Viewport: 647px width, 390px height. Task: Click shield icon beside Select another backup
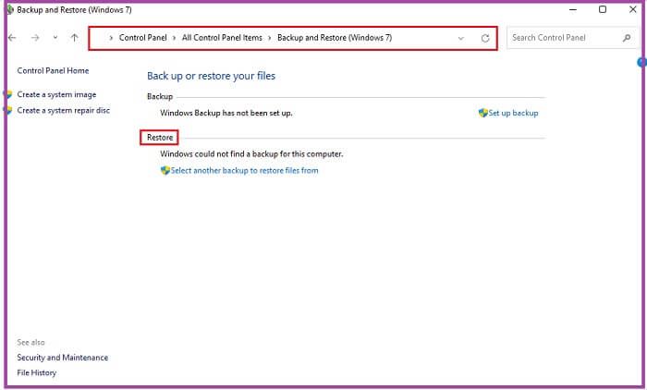[x=165, y=170]
